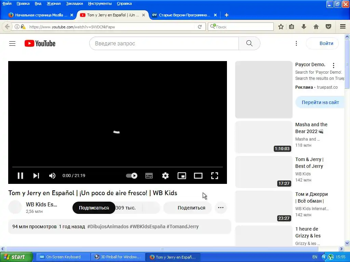This screenshot has width=350, height=262.
Task: Save page to Pocket icon
Action: tap(328, 27)
